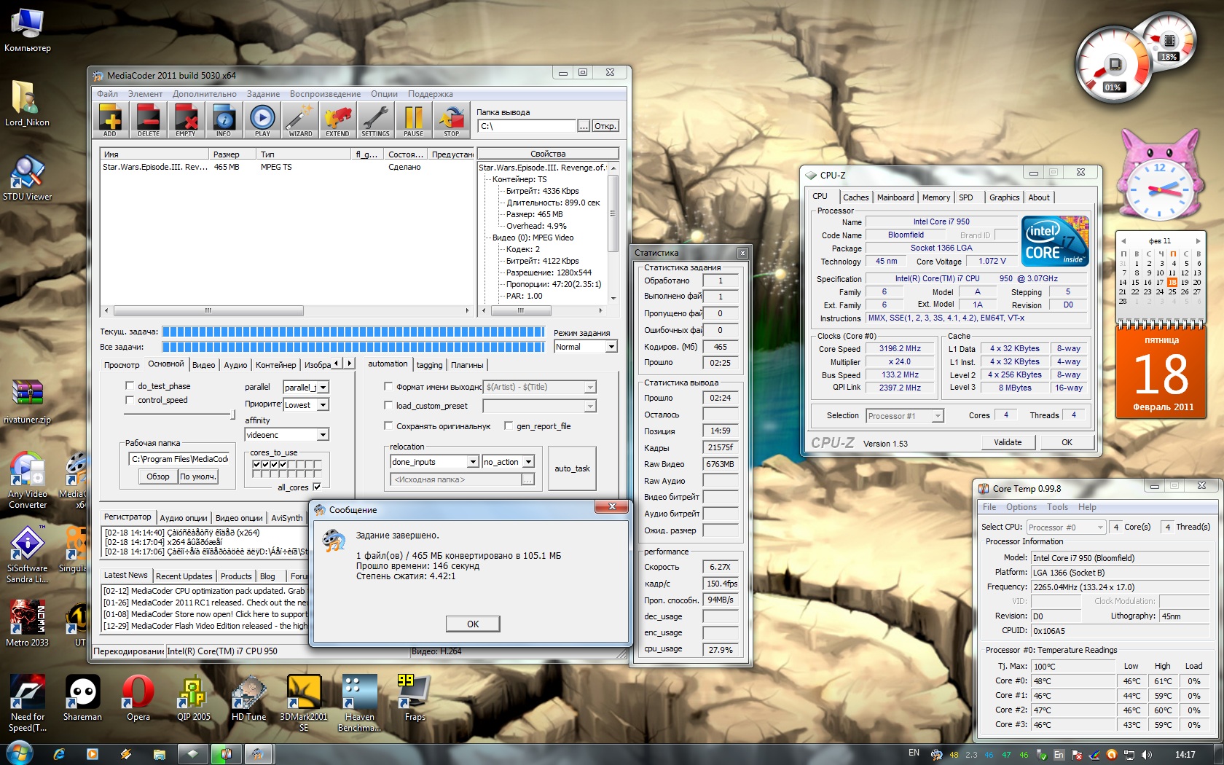Open the WIZARD toolbar icon

click(x=300, y=119)
